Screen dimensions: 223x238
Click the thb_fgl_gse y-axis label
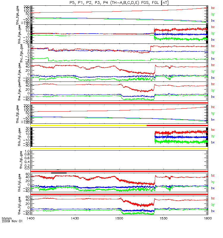click(19, 137)
